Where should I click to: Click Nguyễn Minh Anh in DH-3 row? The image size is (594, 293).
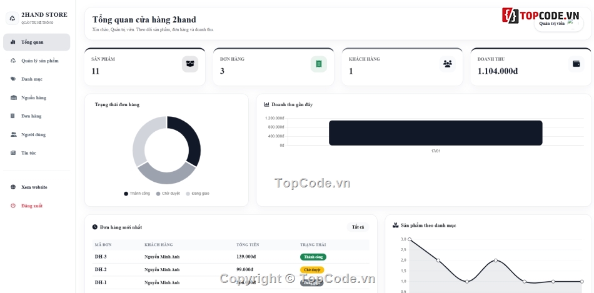[x=162, y=257]
